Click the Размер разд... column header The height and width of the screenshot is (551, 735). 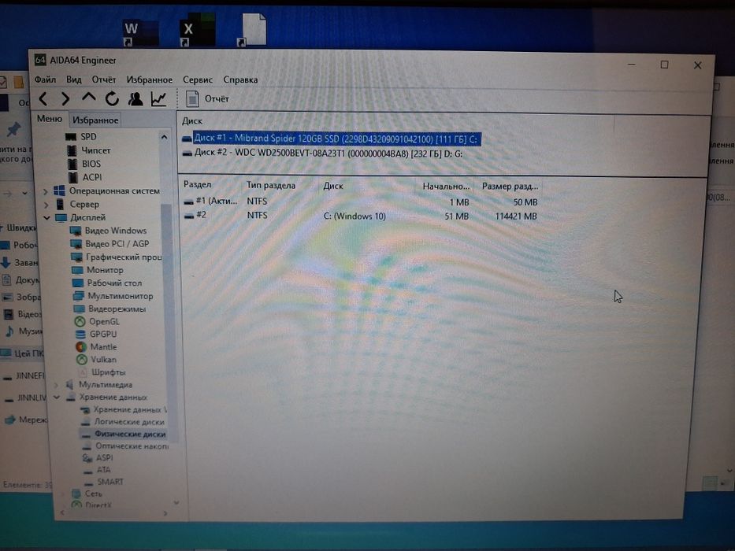coord(510,187)
